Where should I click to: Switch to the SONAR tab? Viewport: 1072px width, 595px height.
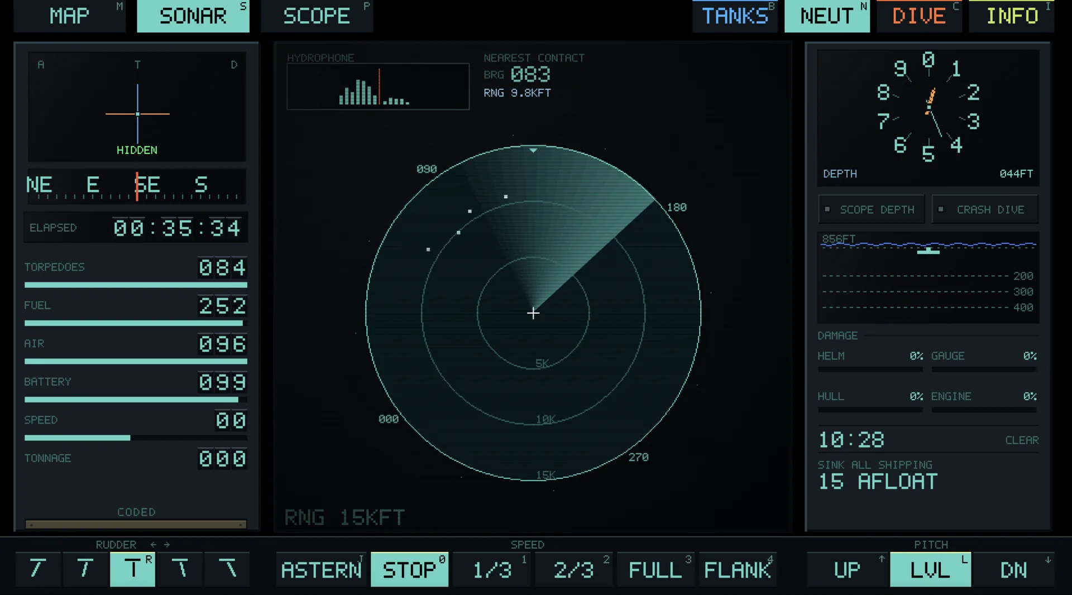pyautogui.click(x=193, y=16)
